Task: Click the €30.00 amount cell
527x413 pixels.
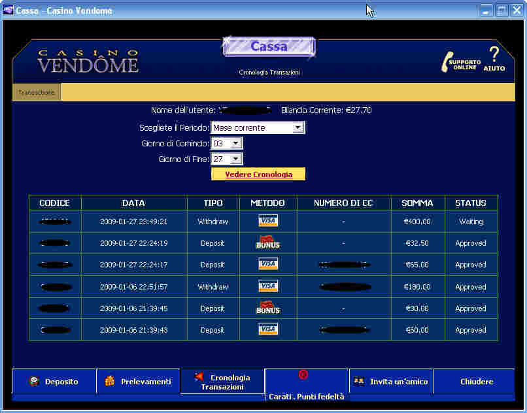Action: pos(417,308)
